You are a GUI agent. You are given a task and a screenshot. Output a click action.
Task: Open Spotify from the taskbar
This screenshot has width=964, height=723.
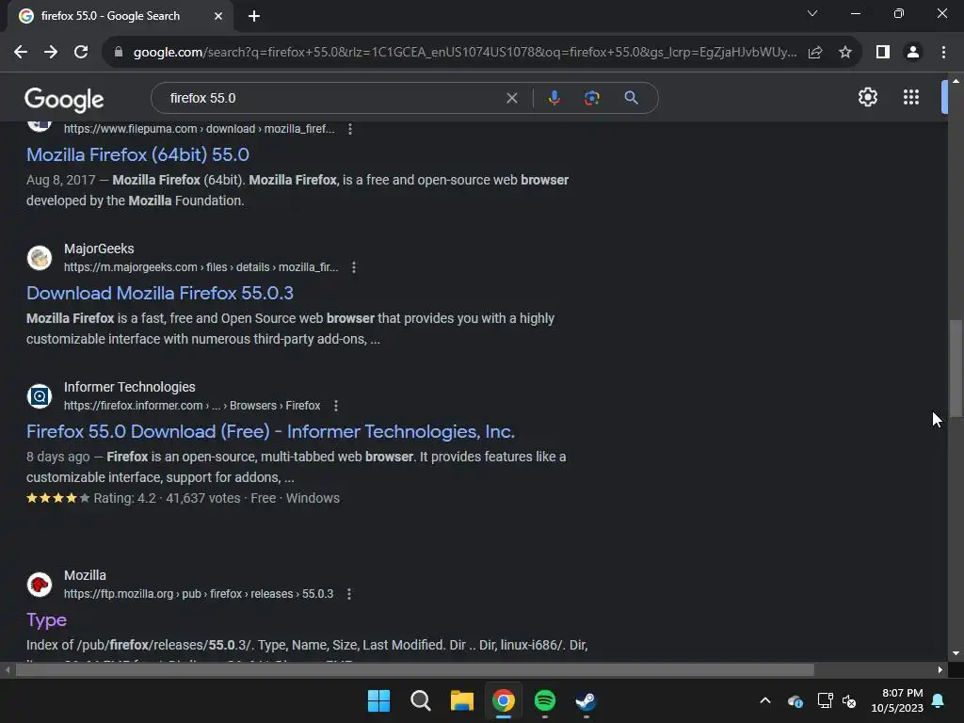coord(545,700)
